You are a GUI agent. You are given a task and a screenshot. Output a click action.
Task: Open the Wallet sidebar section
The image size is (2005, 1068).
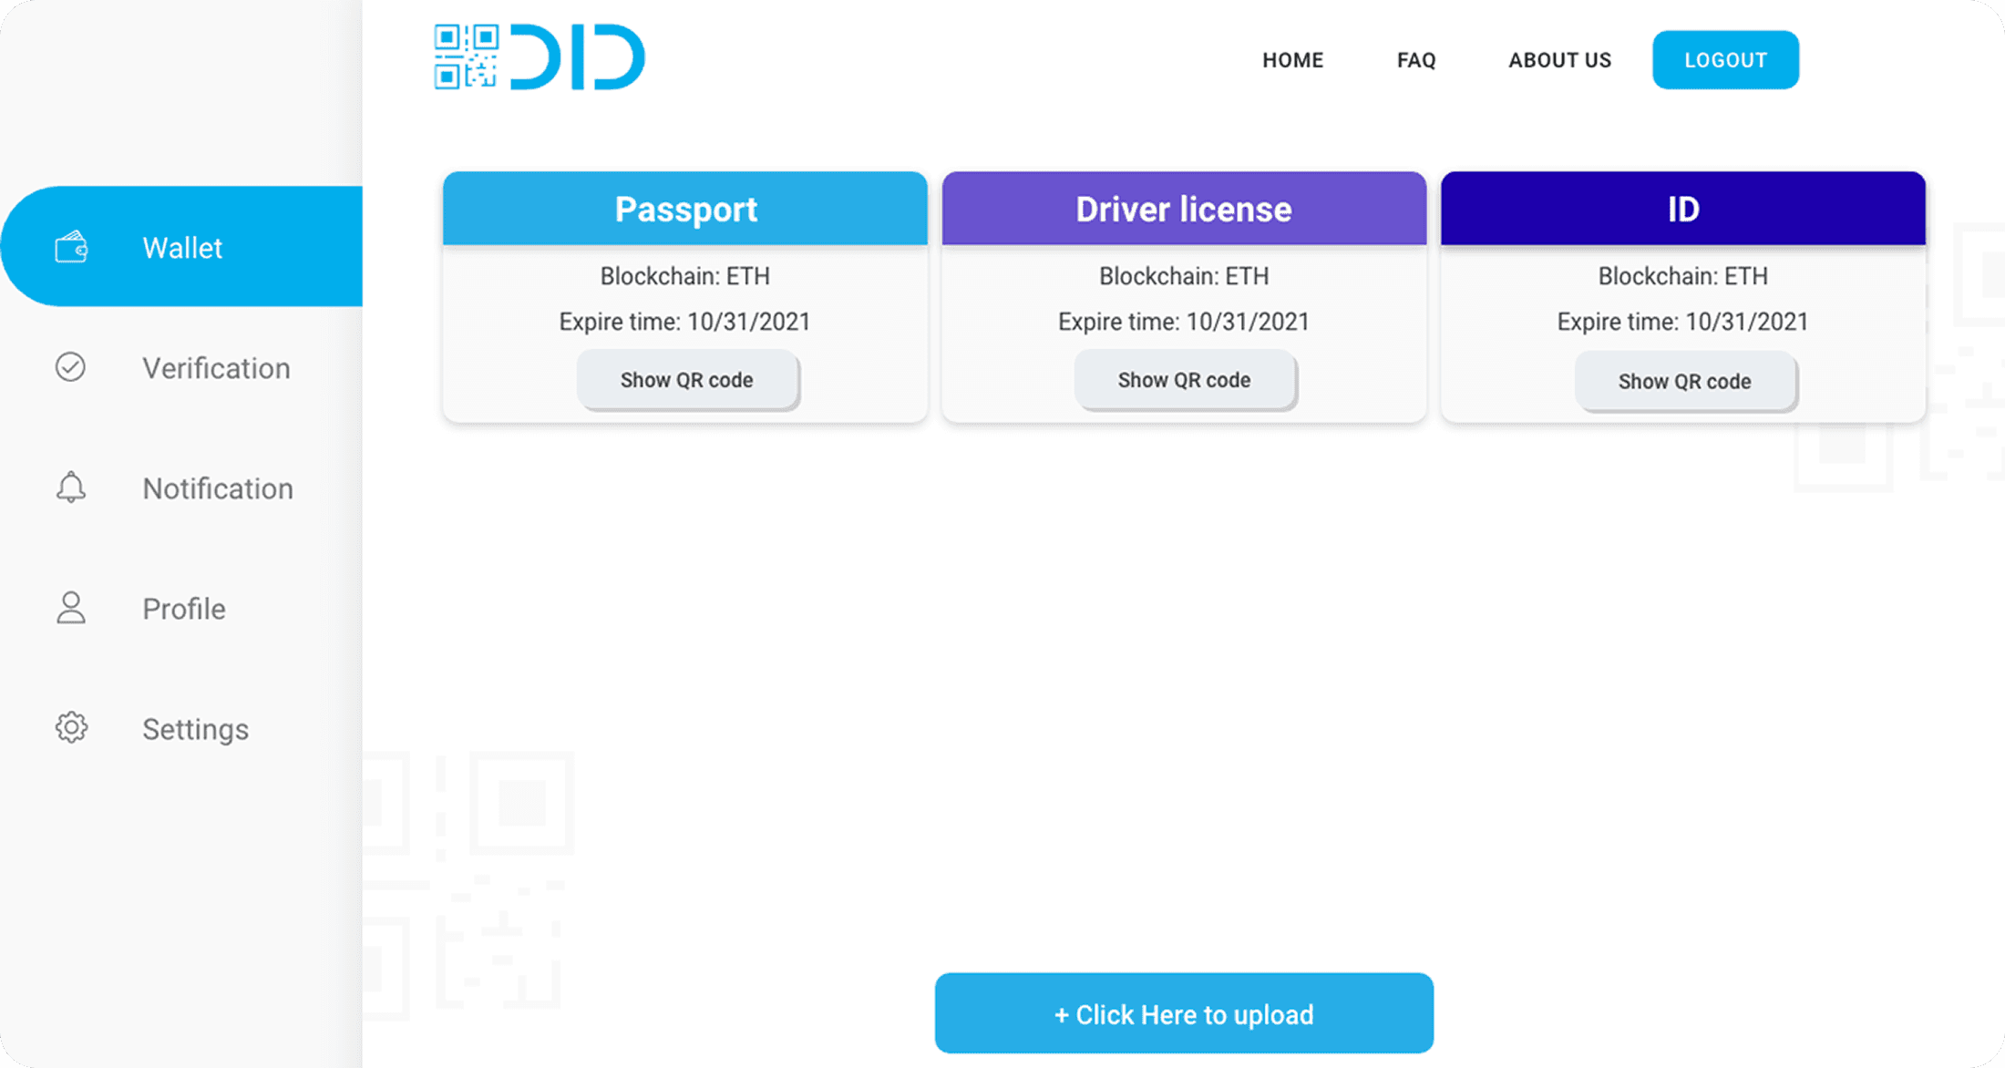coord(182,248)
